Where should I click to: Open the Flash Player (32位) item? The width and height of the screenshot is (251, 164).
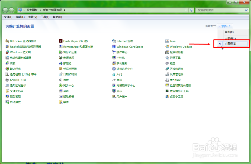[x=76, y=41]
